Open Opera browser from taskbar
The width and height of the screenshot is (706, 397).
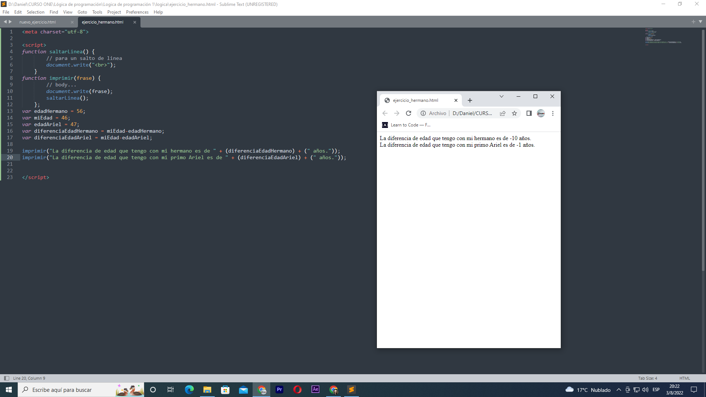[x=297, y=390]
